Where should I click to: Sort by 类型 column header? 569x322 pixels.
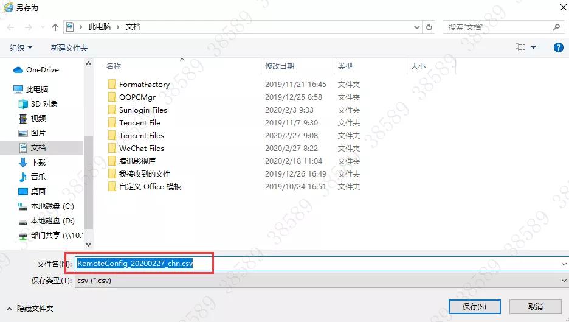tap(345, 66)
